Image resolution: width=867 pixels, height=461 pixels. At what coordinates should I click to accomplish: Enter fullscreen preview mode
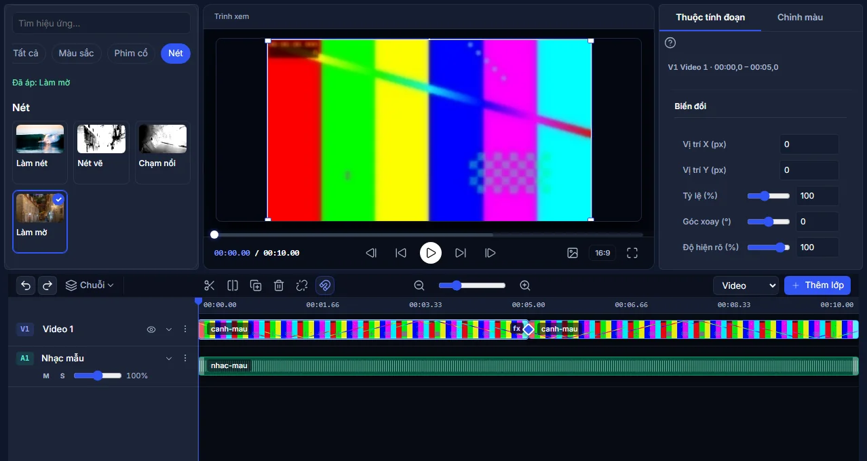pyautogui.click(x=632, y=253)
